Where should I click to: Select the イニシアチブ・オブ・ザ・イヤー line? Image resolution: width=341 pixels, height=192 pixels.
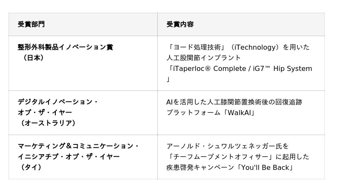pos(69,157)
